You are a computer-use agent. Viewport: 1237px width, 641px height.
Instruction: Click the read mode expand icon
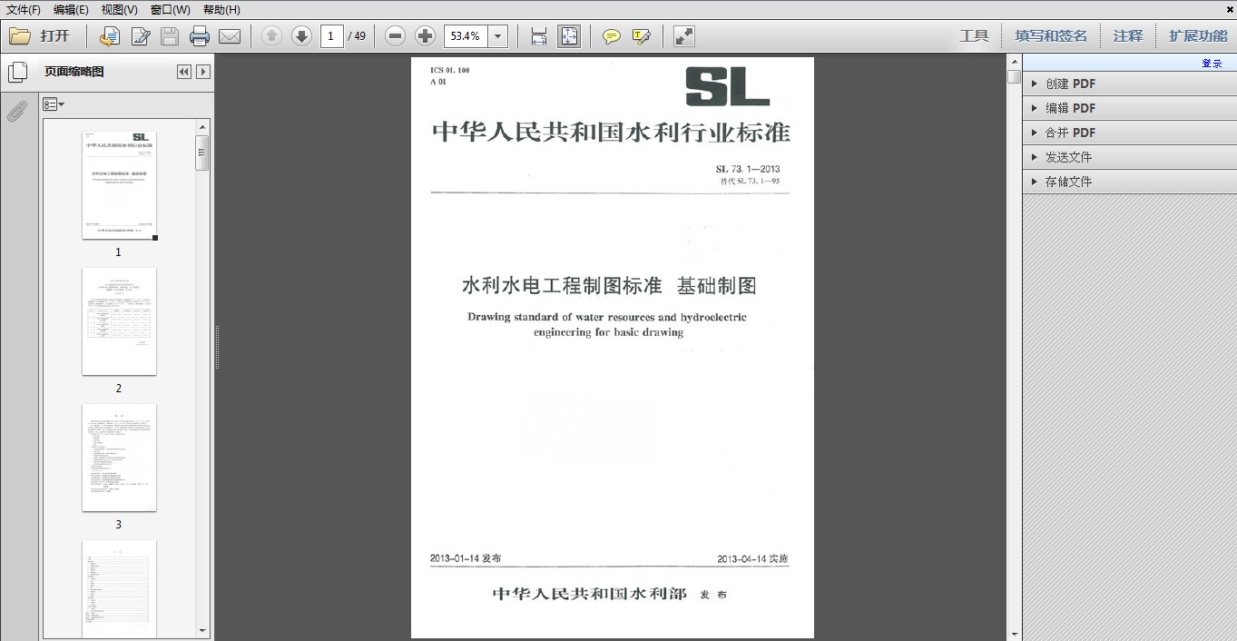click(x=684, y=36)
